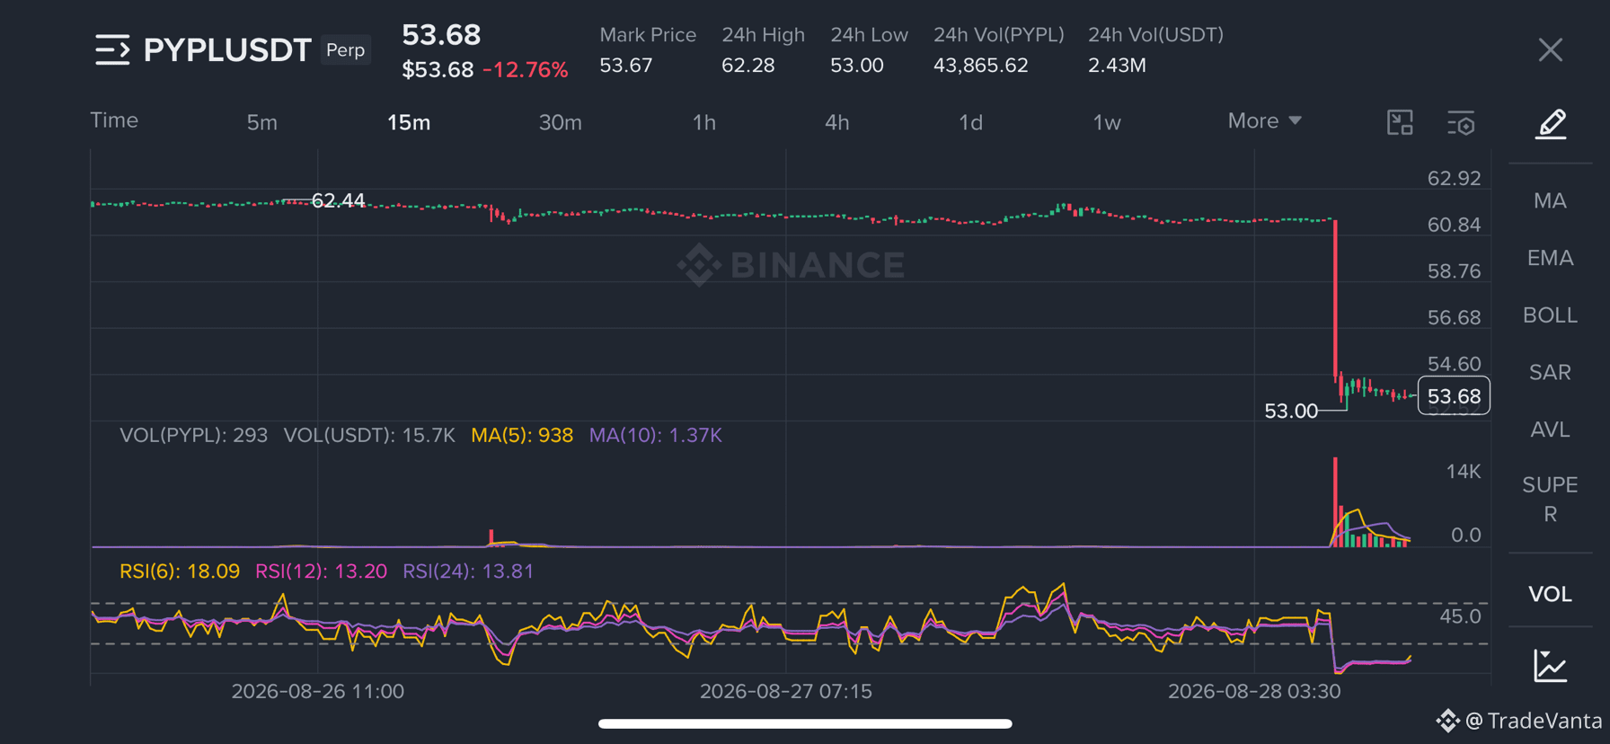Tap the home indicator bar
This screenshot has width=1610, height=744.
805,723
